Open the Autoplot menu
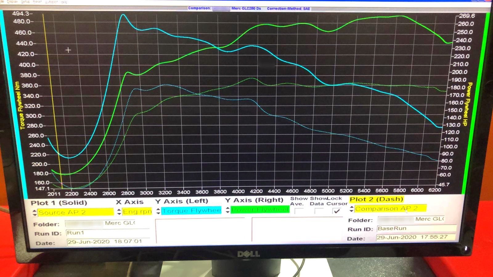The width and height of the screenshot is (493, 277). [51, 2]
